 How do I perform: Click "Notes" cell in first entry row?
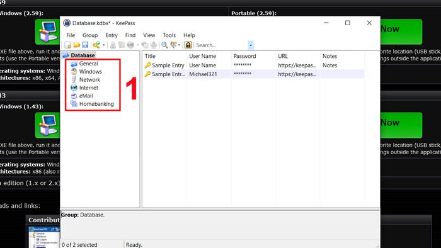(329, 65)
